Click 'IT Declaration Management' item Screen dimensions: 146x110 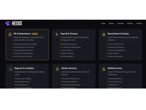pos(72,47)
